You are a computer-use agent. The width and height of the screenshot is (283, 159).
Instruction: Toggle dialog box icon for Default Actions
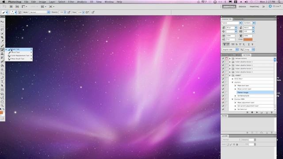pos(226,58)
